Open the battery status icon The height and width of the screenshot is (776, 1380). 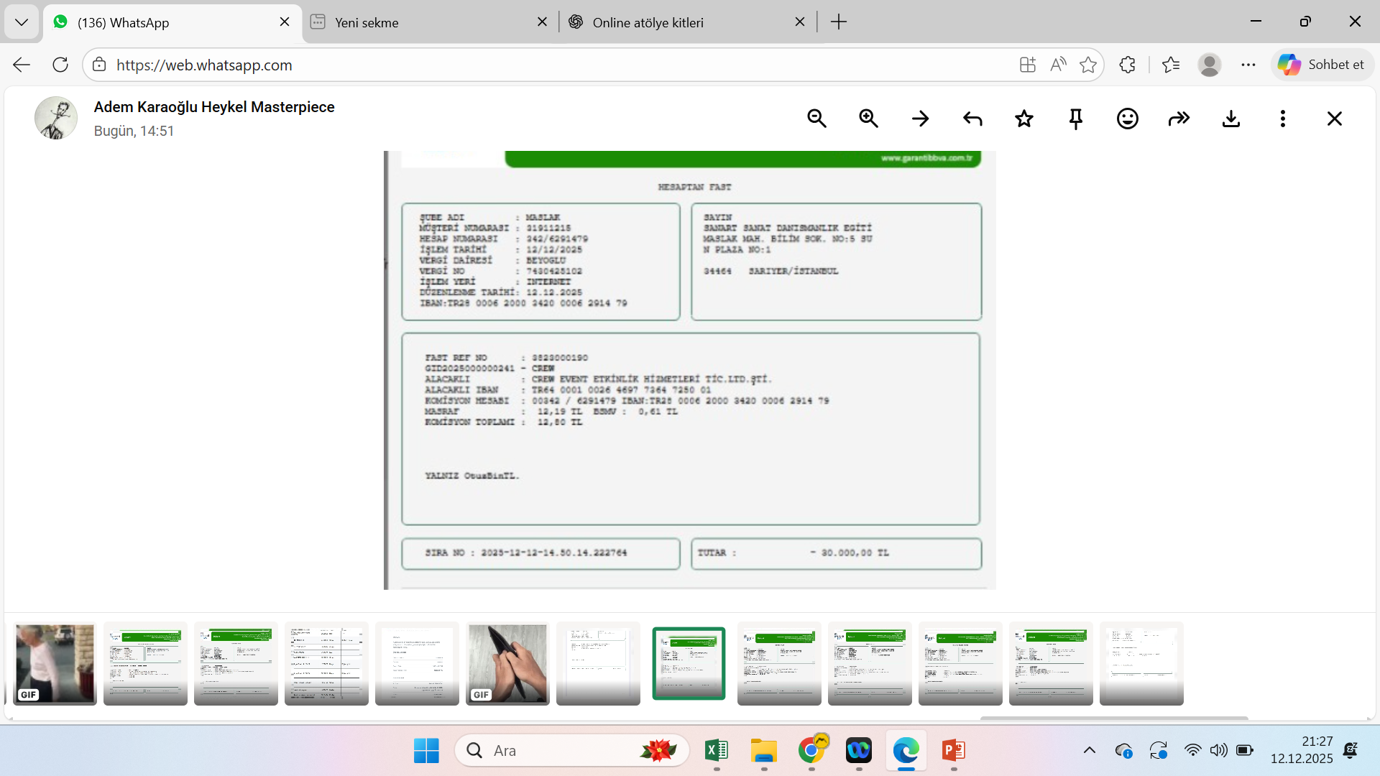[1245, 751]
